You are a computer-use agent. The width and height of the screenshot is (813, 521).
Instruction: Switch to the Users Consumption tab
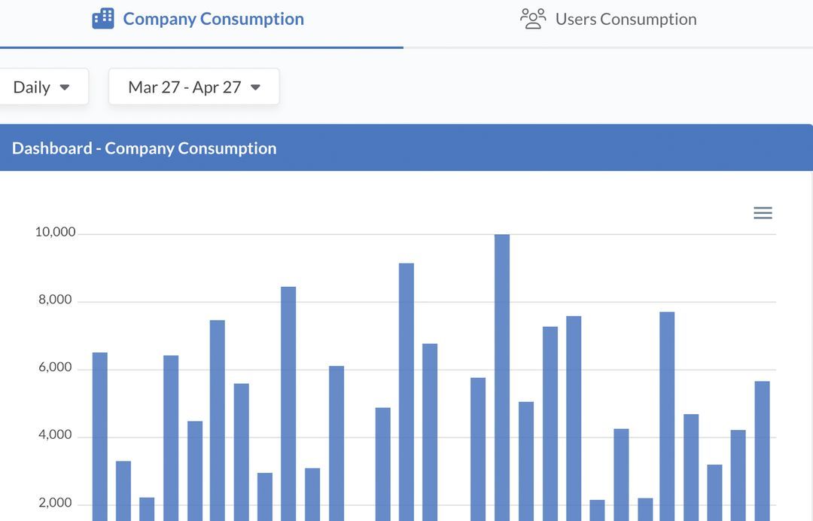coord(626,19)
